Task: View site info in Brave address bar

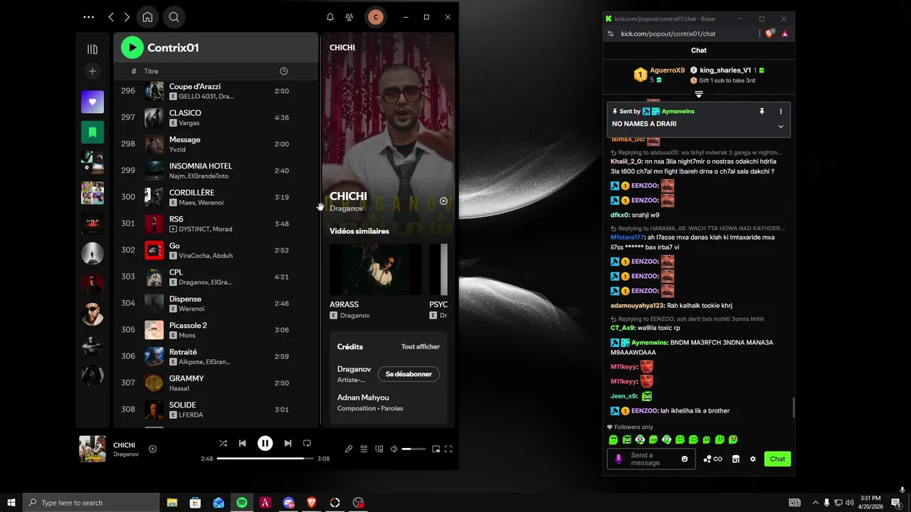Action: 610,33
